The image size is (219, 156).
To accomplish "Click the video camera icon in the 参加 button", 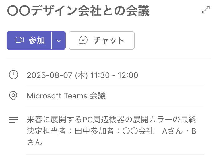I will point(20,40).
